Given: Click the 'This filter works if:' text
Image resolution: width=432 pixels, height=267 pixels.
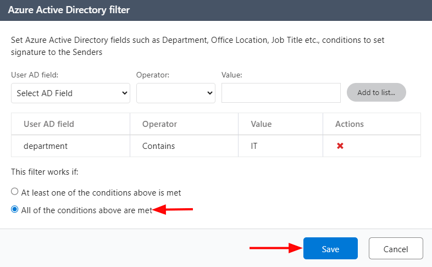Looking at the screenshot, I should 45,172.
